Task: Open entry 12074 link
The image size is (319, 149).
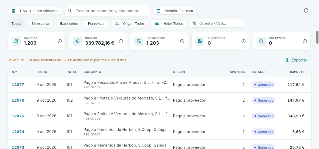Action: (18, 132)
